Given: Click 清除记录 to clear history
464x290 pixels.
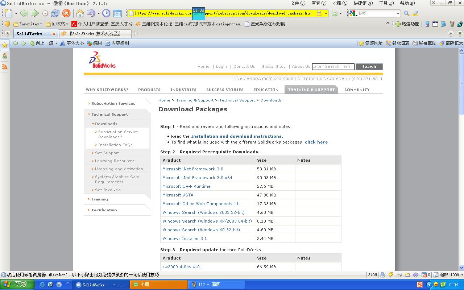Looking at the screenshot, I should (451, 43).
